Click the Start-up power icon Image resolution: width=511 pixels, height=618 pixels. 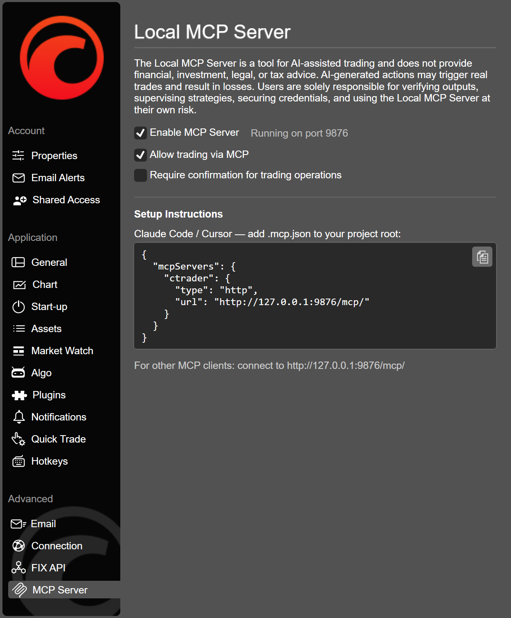point(18,307)
